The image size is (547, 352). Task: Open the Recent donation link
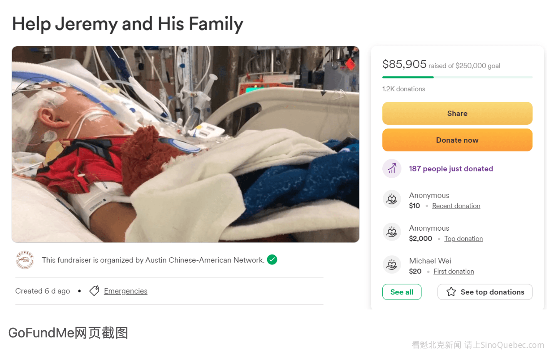tap(456, 206)
